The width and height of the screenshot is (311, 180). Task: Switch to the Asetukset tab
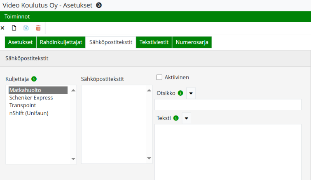tap(20, 42)
